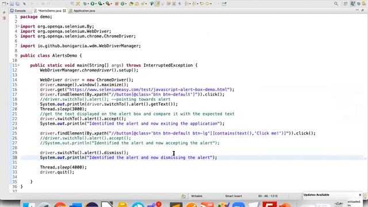Open the dropdown next to New icon
The image size is (368, 207).
7,4
